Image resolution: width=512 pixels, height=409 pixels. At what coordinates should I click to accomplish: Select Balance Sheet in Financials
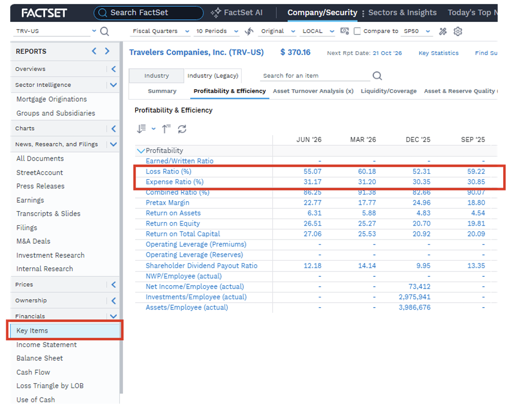pos(39,358)
